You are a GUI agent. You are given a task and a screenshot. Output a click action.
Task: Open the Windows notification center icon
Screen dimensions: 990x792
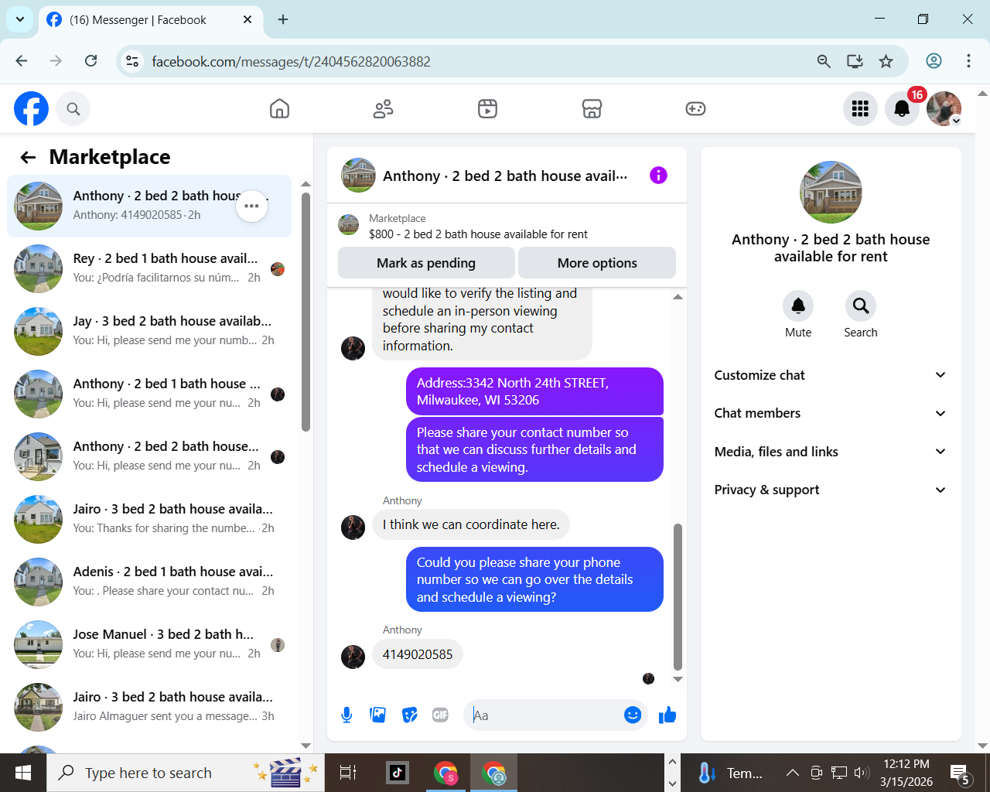(x=961, y=773)
